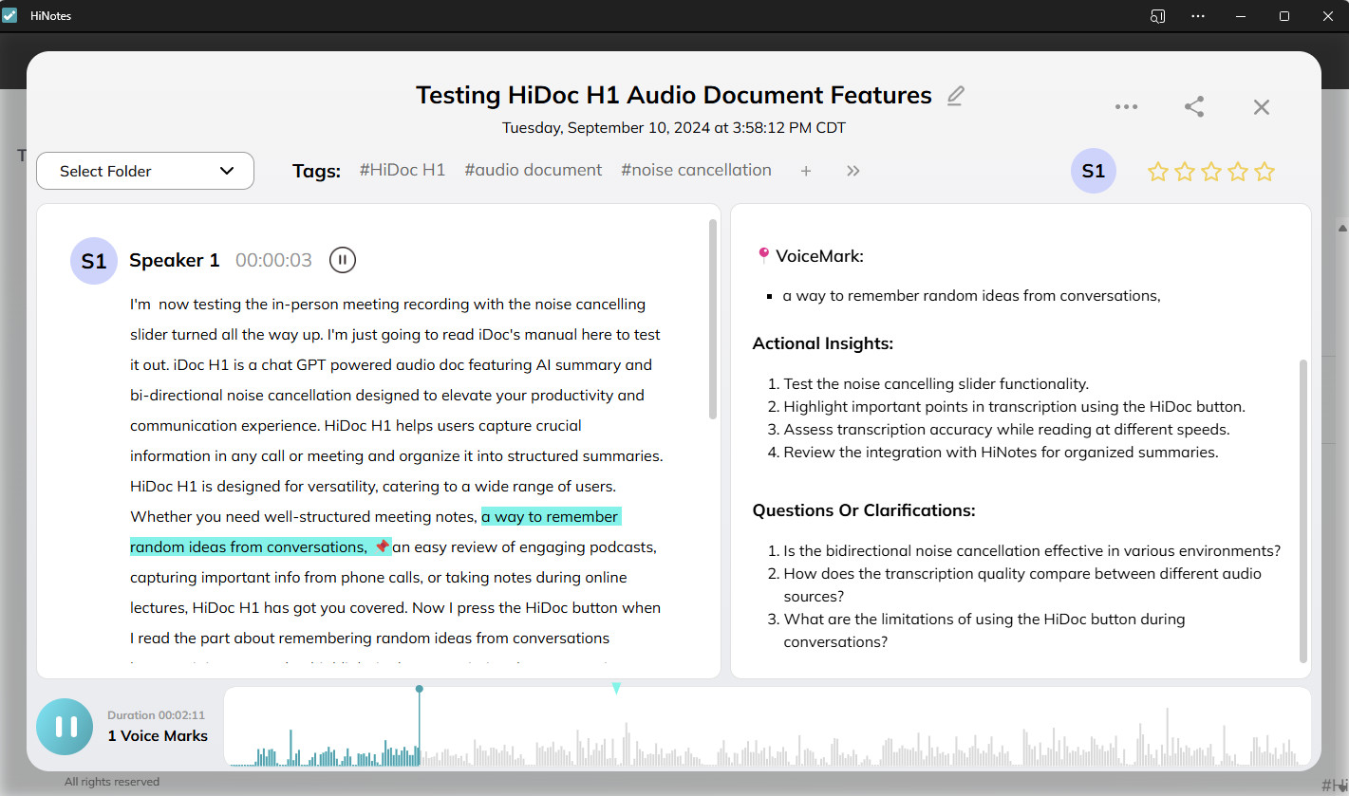
Task: Select the #noise cancellation tag
Action: point(696,170)
